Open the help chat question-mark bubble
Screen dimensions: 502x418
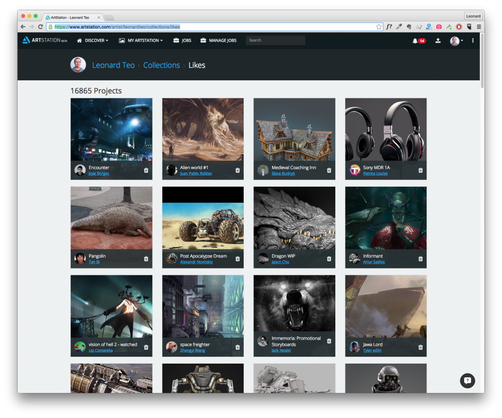(x=467, y=381)
